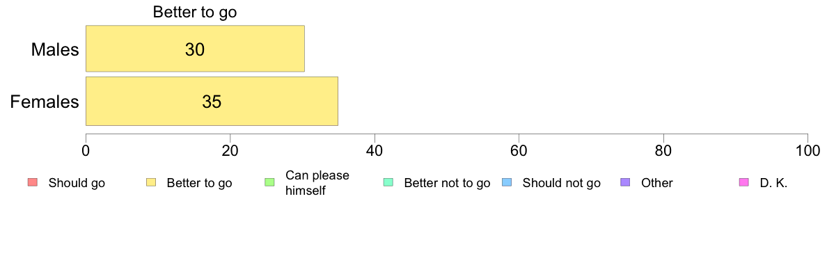This screenshot has width=827, height=256.
Task: Select the Females yellow bar
Action: (x=212, y=101)
